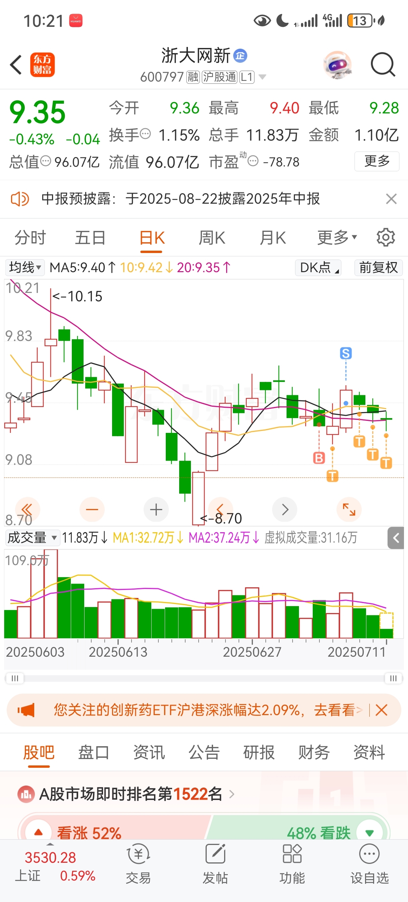Screen dimensions: 408x902
Task: Tap the back arrow icon
Action: point(16,65)
